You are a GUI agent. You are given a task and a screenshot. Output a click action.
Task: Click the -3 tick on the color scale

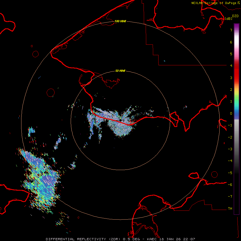tap(230, 149)
